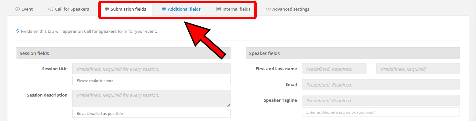The width and height of the screenshot is (476, 121).
Task: Click the predefined Session title field
Action: point(151,69)
